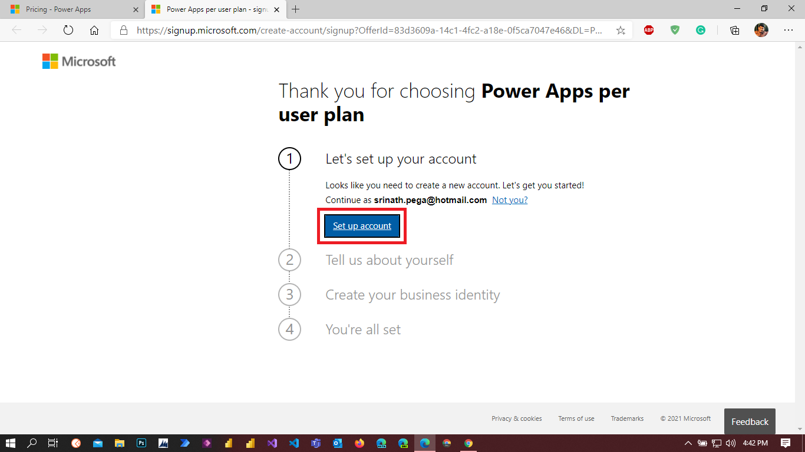Image resolution: width=805 pixels, height=452 pixels.
Task: Click the site lock info icon
Action: tap(123, 31)
